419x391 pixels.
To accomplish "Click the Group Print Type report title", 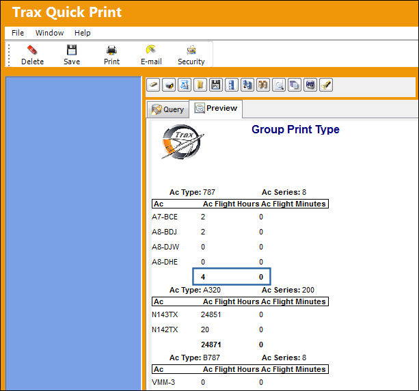I will 295,129.
